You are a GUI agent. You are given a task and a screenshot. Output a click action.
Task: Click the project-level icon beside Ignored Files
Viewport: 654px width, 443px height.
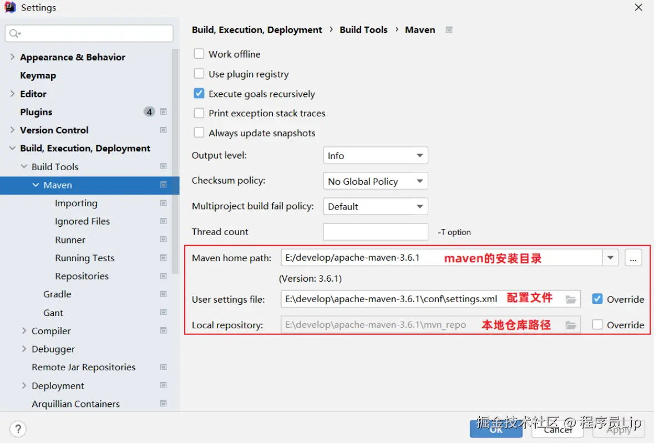coord(164,221)
